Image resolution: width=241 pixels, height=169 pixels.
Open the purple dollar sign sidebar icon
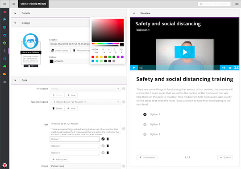4,51
